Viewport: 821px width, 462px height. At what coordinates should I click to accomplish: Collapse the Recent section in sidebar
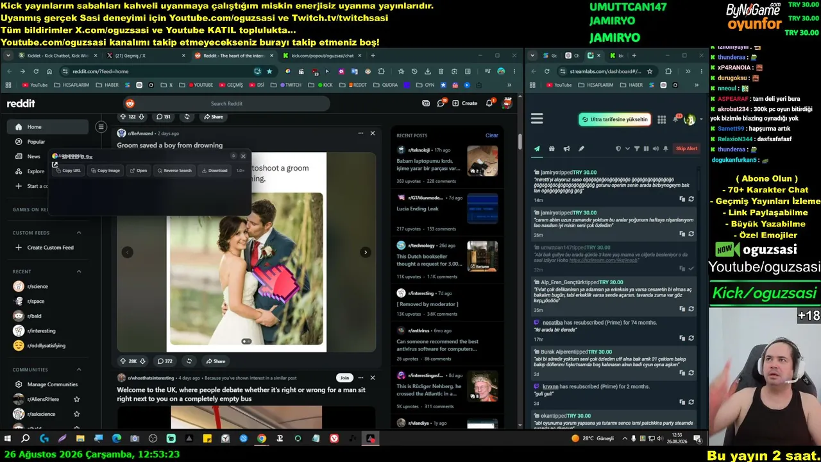(x=80, y=271)
